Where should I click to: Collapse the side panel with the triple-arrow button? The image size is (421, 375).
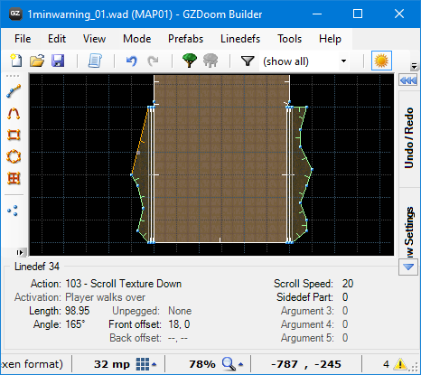point(407,80)
